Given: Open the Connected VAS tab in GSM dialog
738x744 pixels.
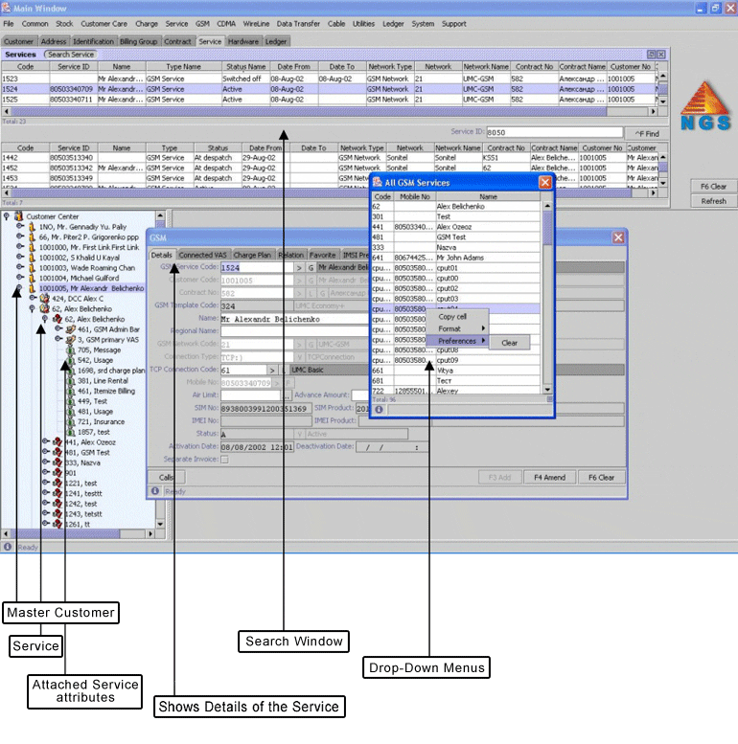Looking at the screenshot, I should point(203,256).
